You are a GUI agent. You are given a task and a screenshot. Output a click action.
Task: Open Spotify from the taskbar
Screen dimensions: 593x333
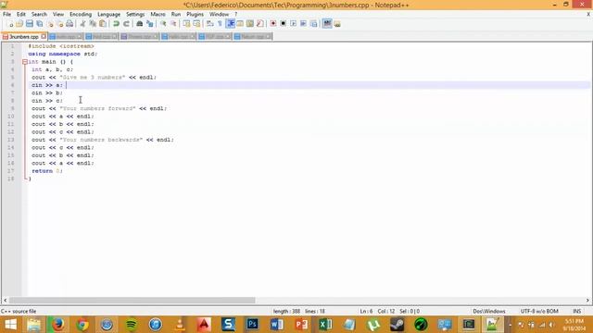(132, 325)
